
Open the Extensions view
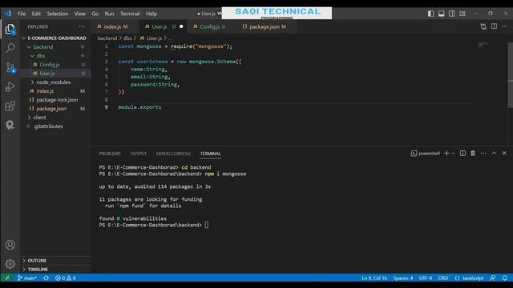point(10,106)
